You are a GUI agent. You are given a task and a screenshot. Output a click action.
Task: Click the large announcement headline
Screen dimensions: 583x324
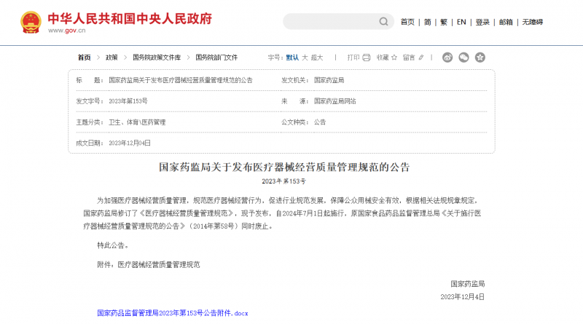pyautogui.click(x=284, y=167)
